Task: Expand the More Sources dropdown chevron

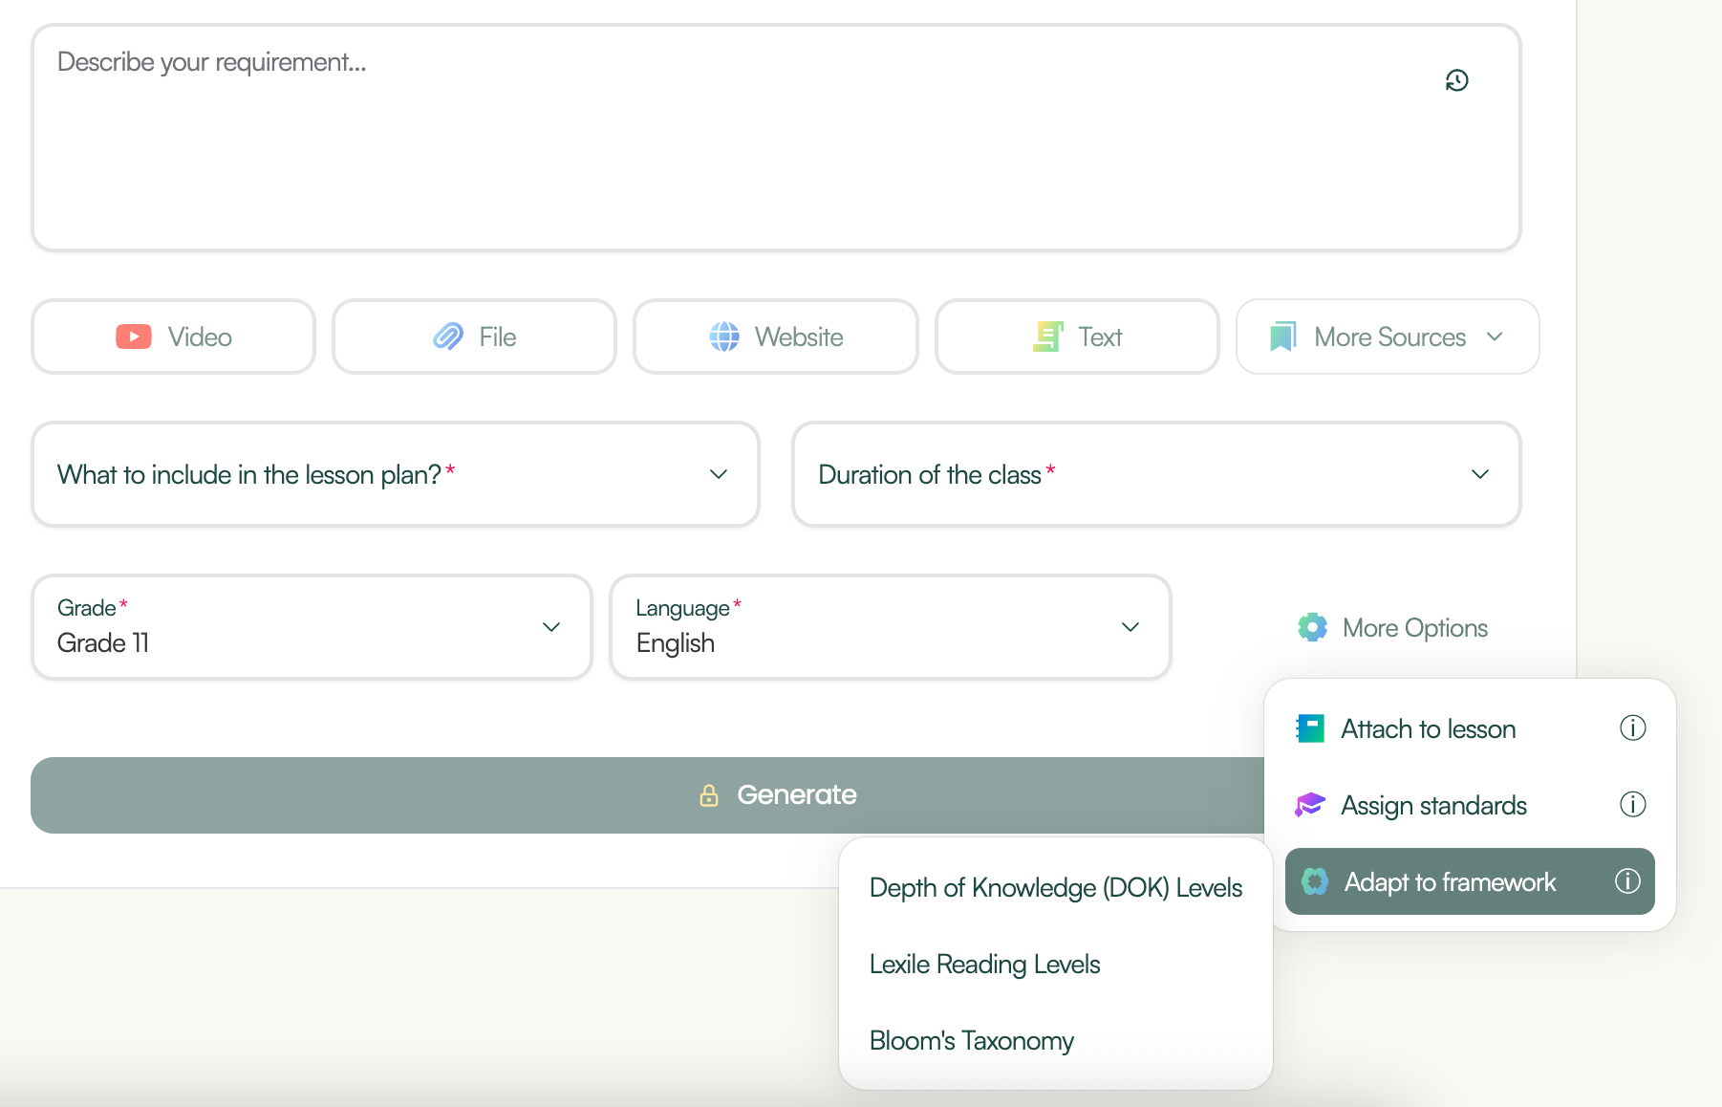Action: 1496,336
